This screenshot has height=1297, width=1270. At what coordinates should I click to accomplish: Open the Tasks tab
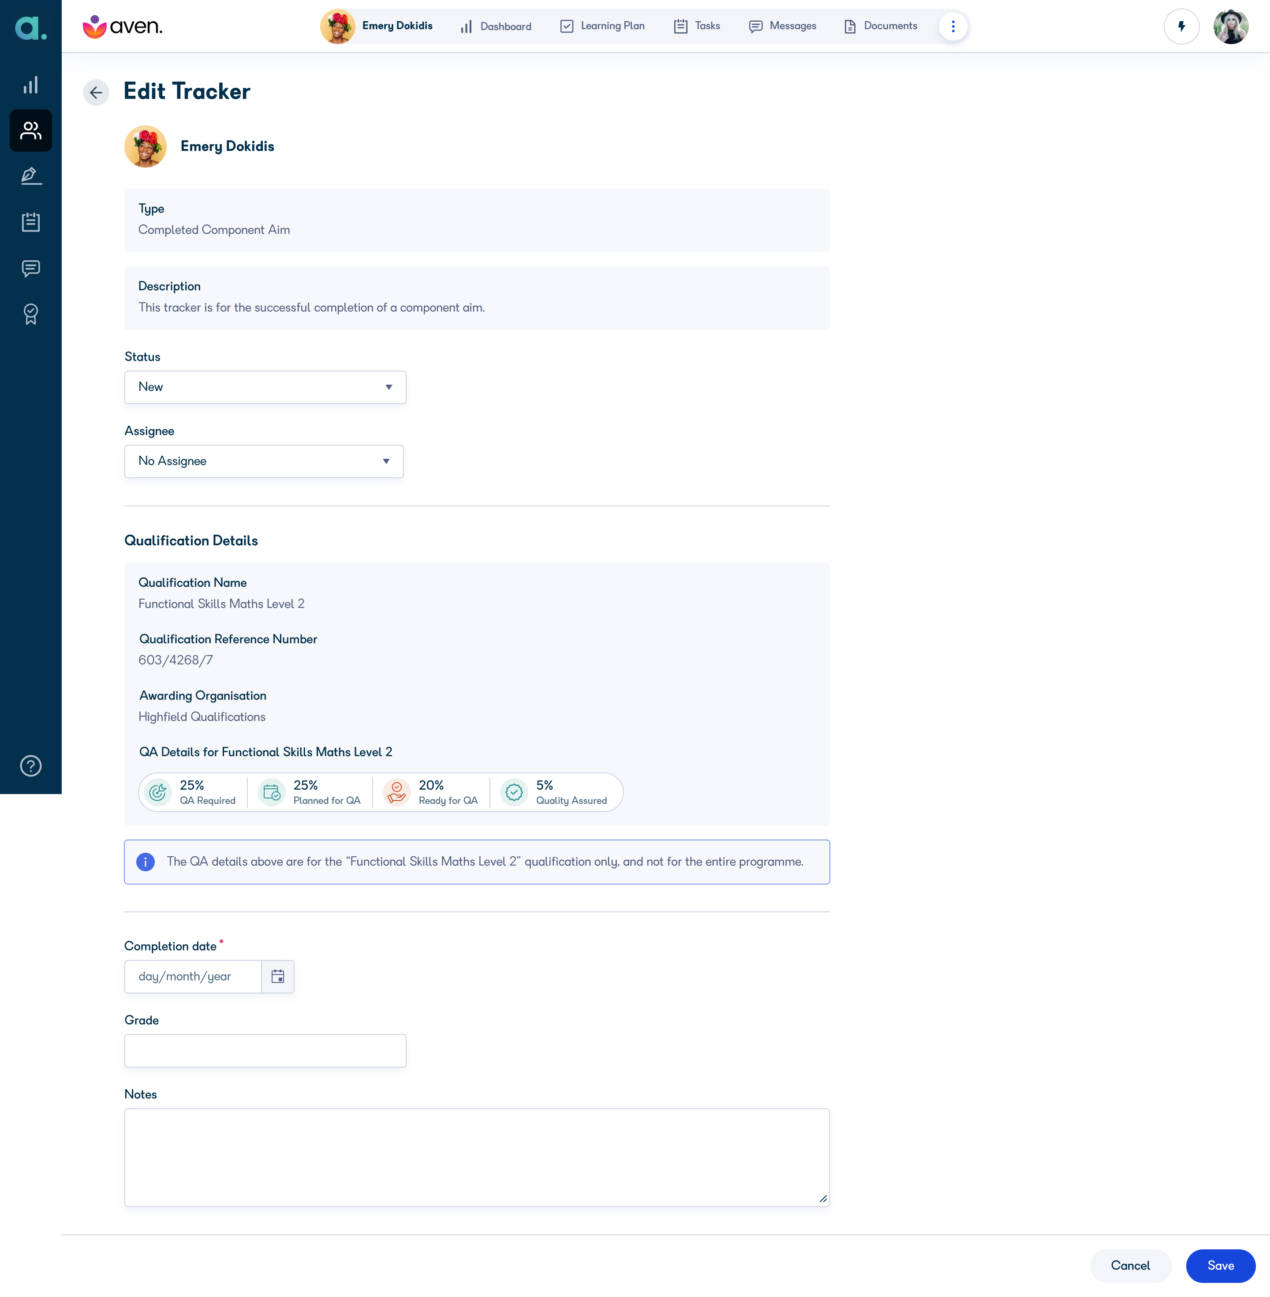697,26
